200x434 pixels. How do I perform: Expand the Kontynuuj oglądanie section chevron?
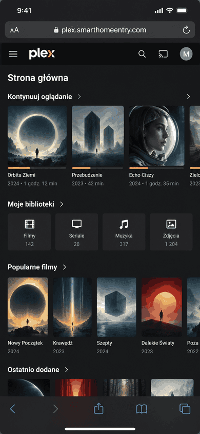[x=79, y=97]
